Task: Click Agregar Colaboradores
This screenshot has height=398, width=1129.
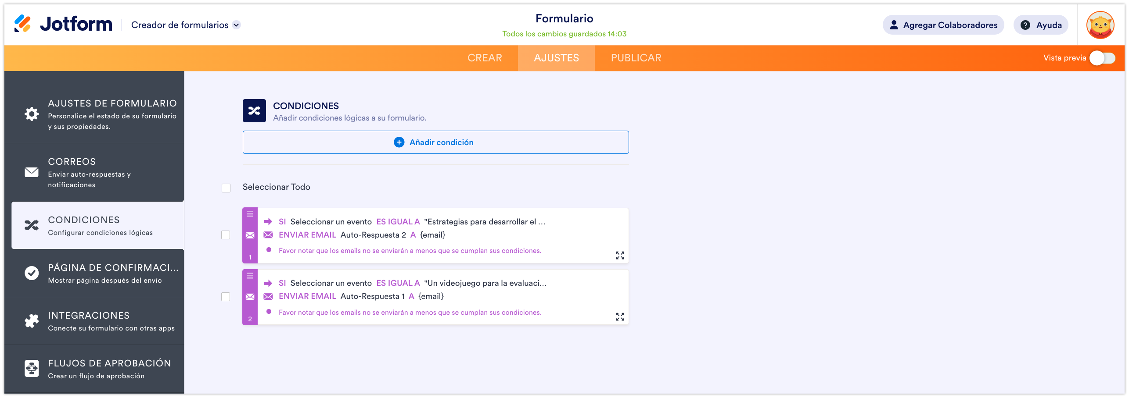Action: coord(943,25)
